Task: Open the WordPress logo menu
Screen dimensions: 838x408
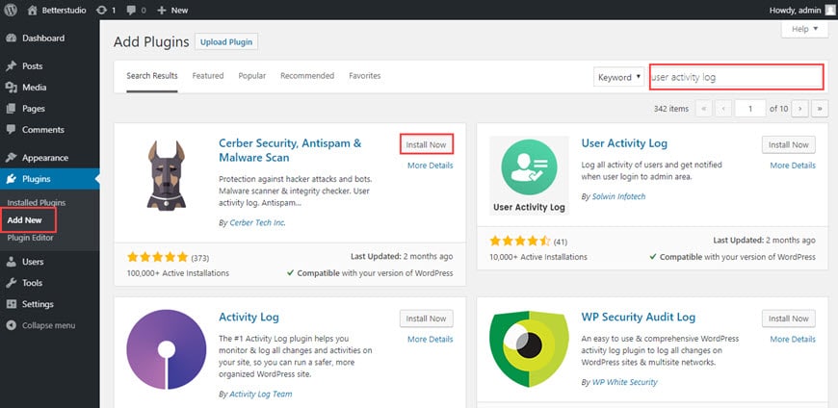Action: (11, 10)
